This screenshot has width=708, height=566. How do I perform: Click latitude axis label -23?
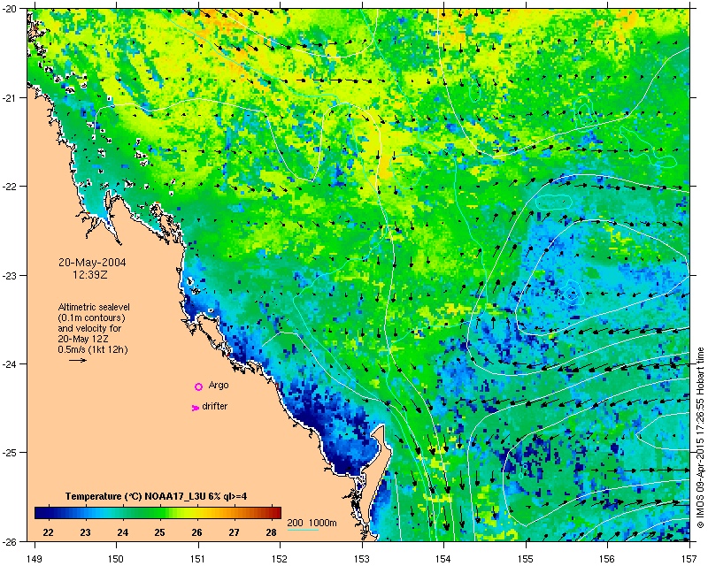point(9,275)
